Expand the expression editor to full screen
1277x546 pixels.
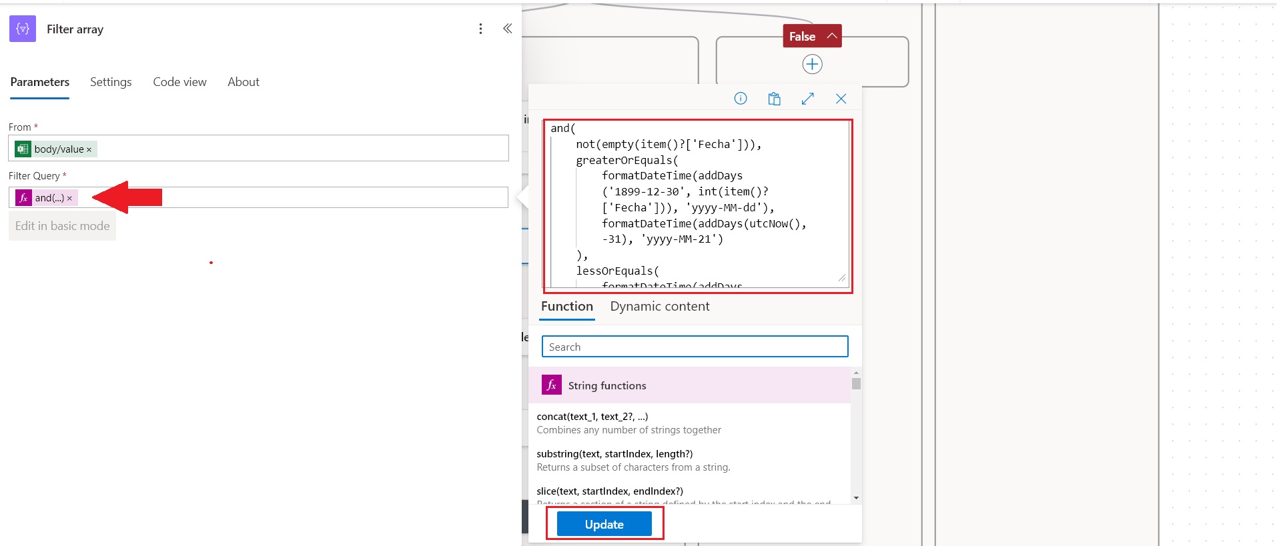point(807,99)
